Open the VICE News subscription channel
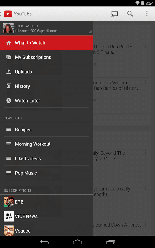Image resolution: width=155 pixels, height=248 pixels. (x=46, y=216)
